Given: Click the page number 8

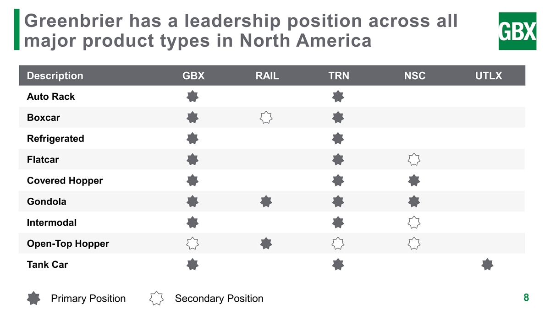Looking at the screenshot, I should coord(526,298).
